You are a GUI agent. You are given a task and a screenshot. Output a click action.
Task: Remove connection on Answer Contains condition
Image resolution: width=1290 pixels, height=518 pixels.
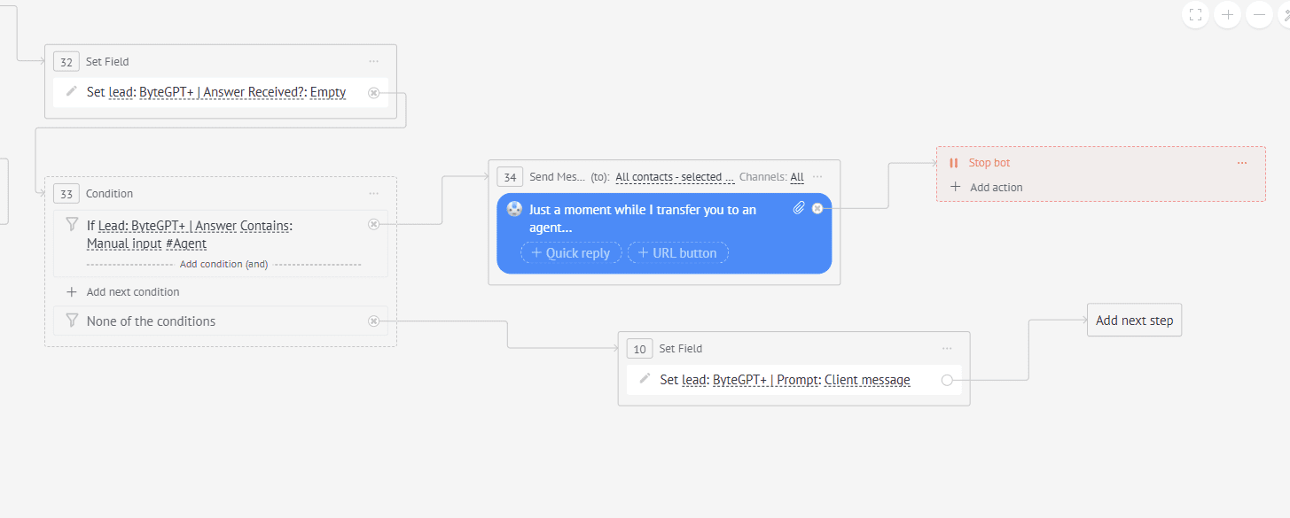(373, 225)
